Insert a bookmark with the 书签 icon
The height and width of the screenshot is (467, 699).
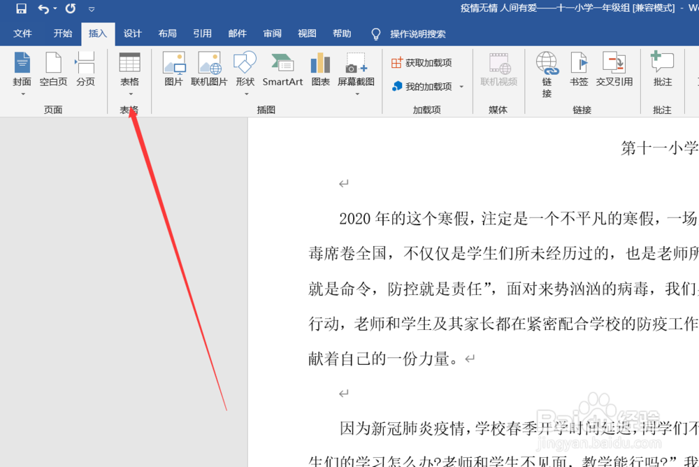pos(579,70)
